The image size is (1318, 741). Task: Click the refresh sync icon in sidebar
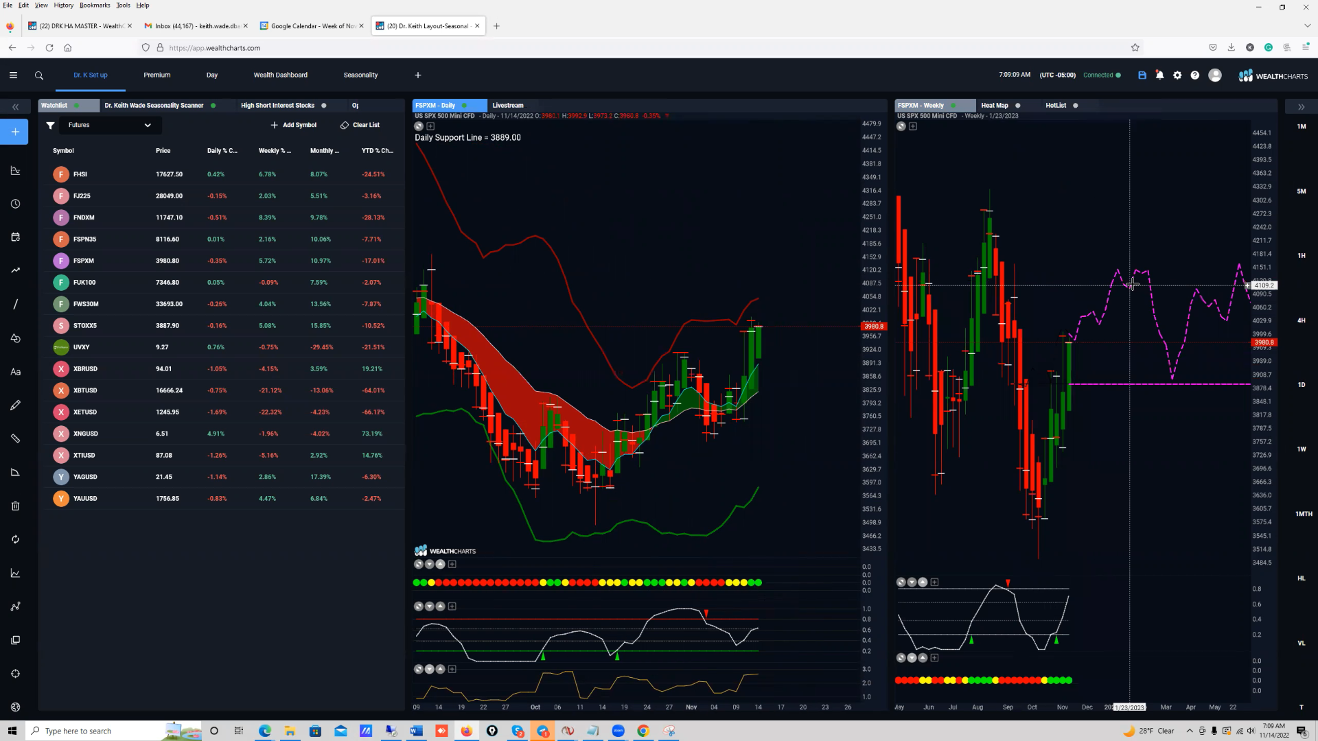[15, 539]
